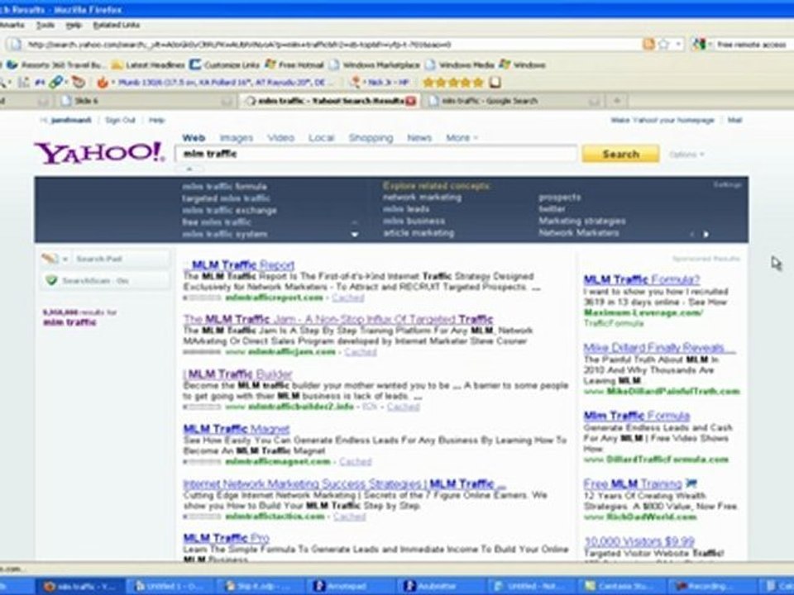Click the Search Pad pencil icon

click(x=50, y=259)
